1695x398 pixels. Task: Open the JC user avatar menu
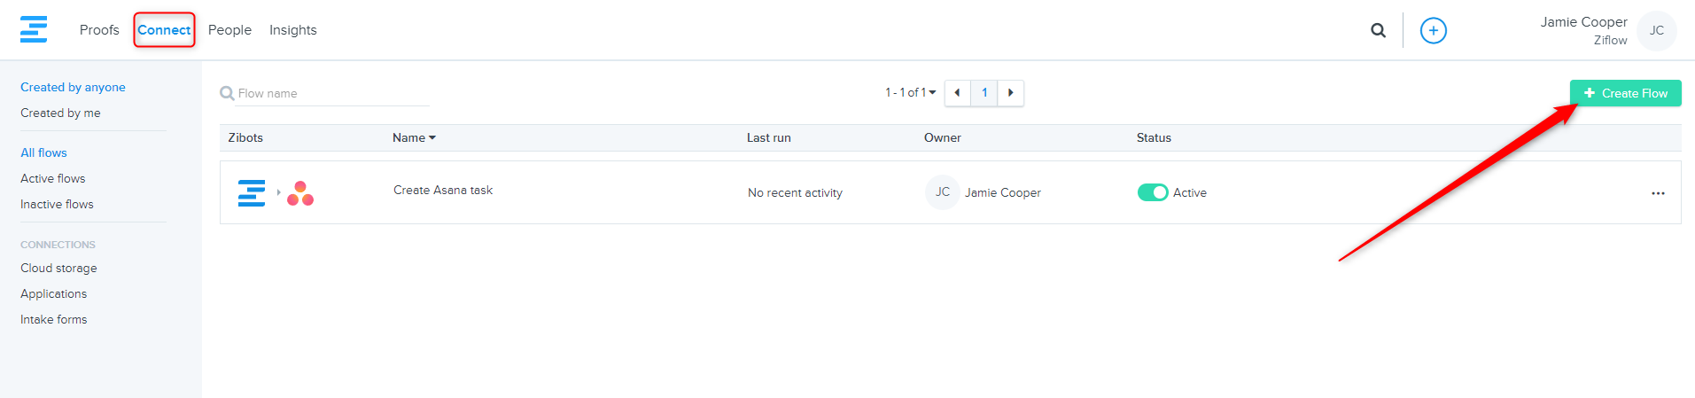1655,31
